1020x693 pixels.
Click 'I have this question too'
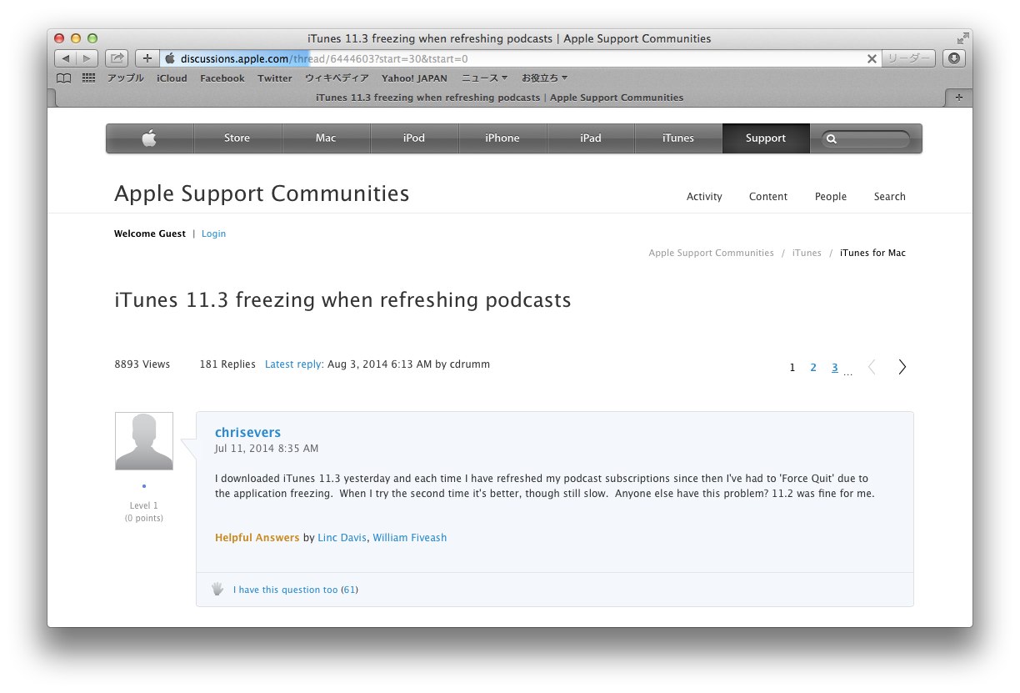pos(285,590)
